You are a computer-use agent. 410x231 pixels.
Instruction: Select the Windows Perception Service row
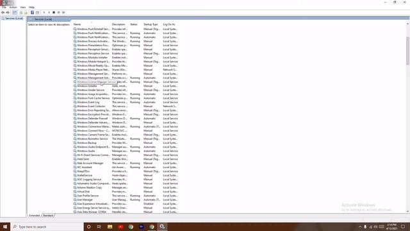tap(126, 53)
